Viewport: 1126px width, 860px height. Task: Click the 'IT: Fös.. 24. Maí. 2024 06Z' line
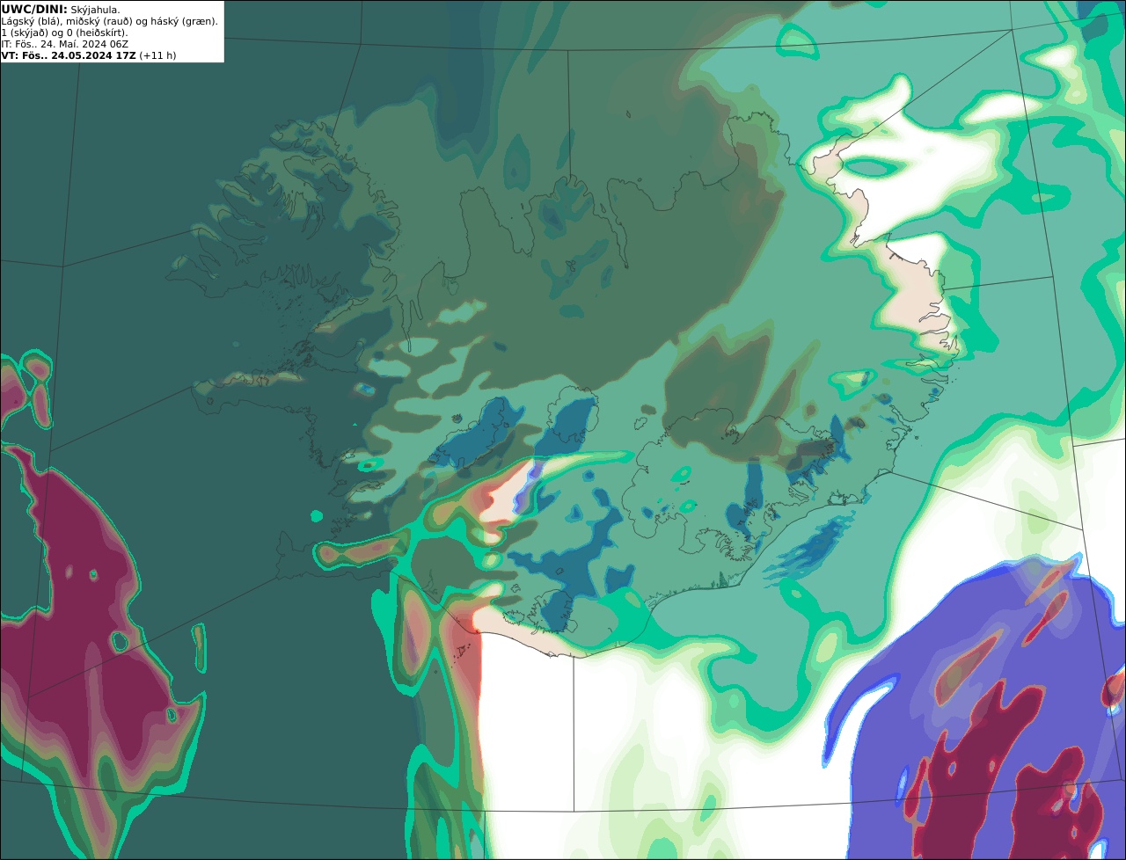(x=64, y=44)
